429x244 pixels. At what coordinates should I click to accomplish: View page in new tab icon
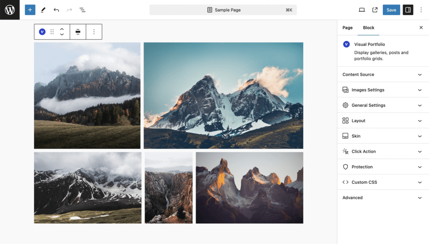375,10
